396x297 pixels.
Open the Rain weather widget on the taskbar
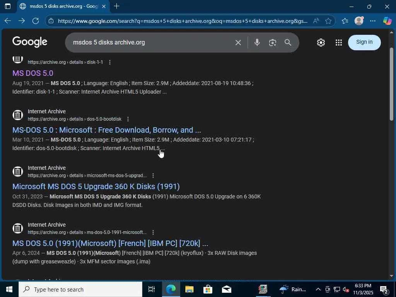pyautogui.click(x=293, y=289)
